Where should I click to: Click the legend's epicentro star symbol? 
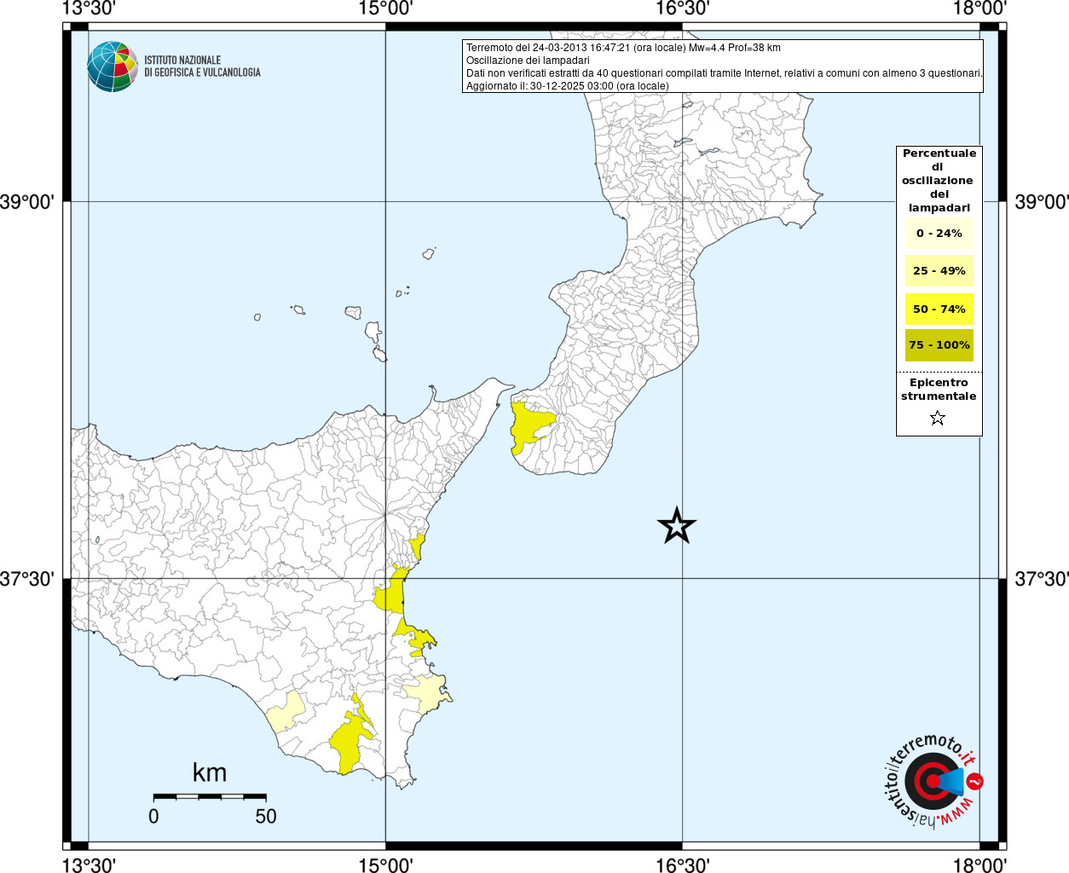click(x=938, y=418)
